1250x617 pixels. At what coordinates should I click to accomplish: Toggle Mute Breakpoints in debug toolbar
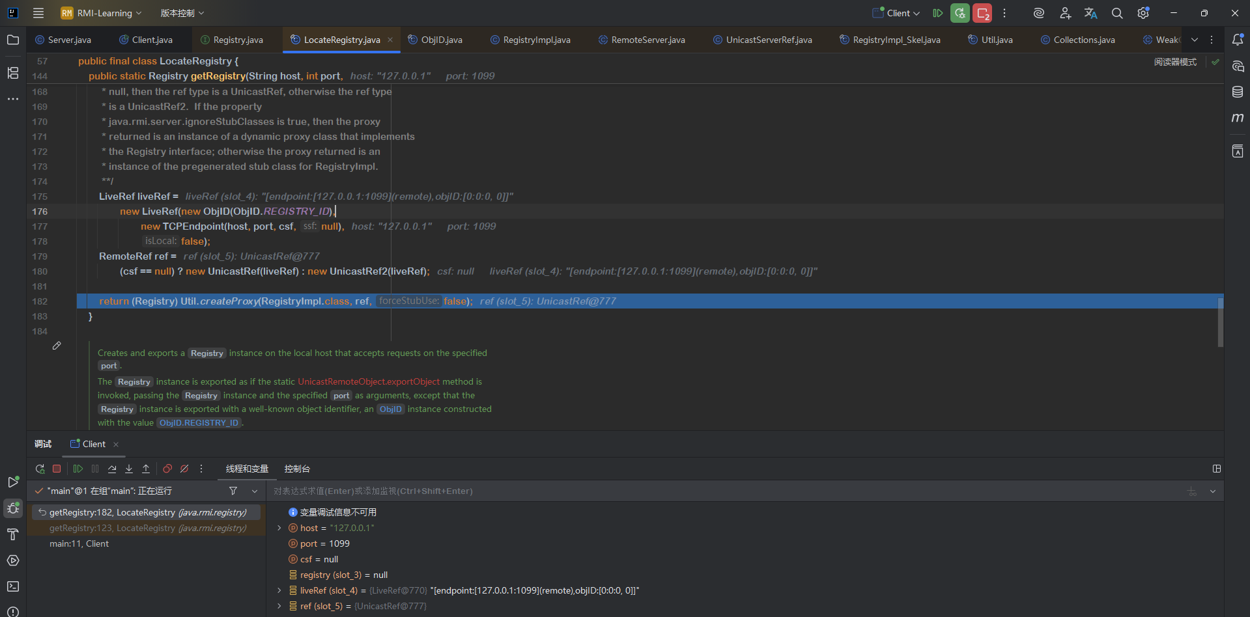click(184, 469)
